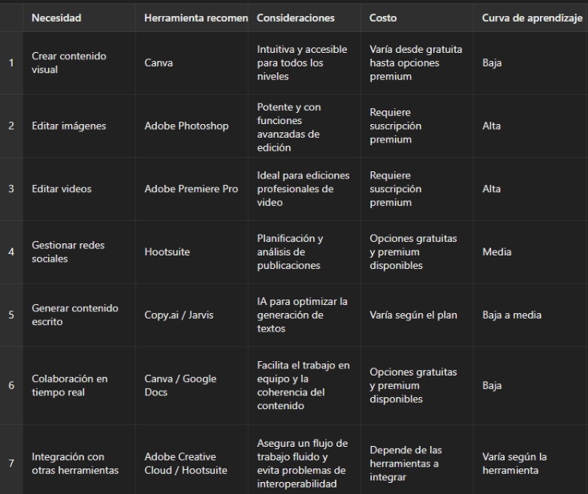Viewport: 588px width, 494px height.
Task: Click the Adobe Premiere Pro cell
Action: (191, 189)
